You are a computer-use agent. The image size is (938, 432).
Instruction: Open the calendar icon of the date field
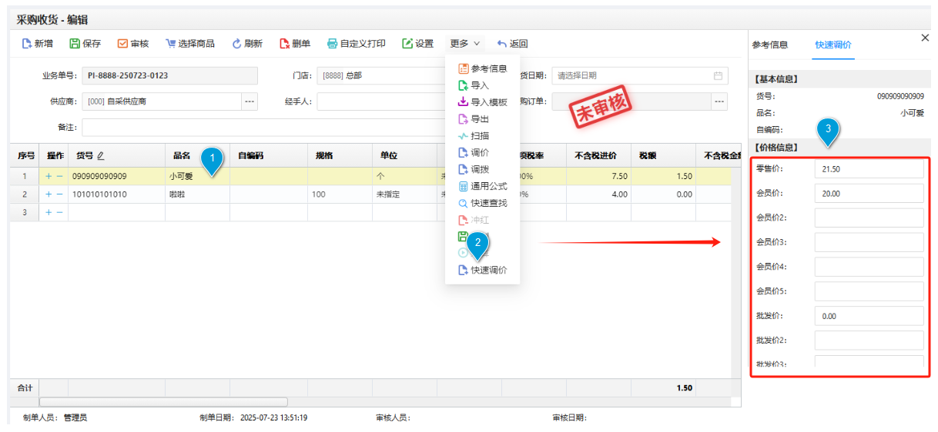click(x=718, y=75)
